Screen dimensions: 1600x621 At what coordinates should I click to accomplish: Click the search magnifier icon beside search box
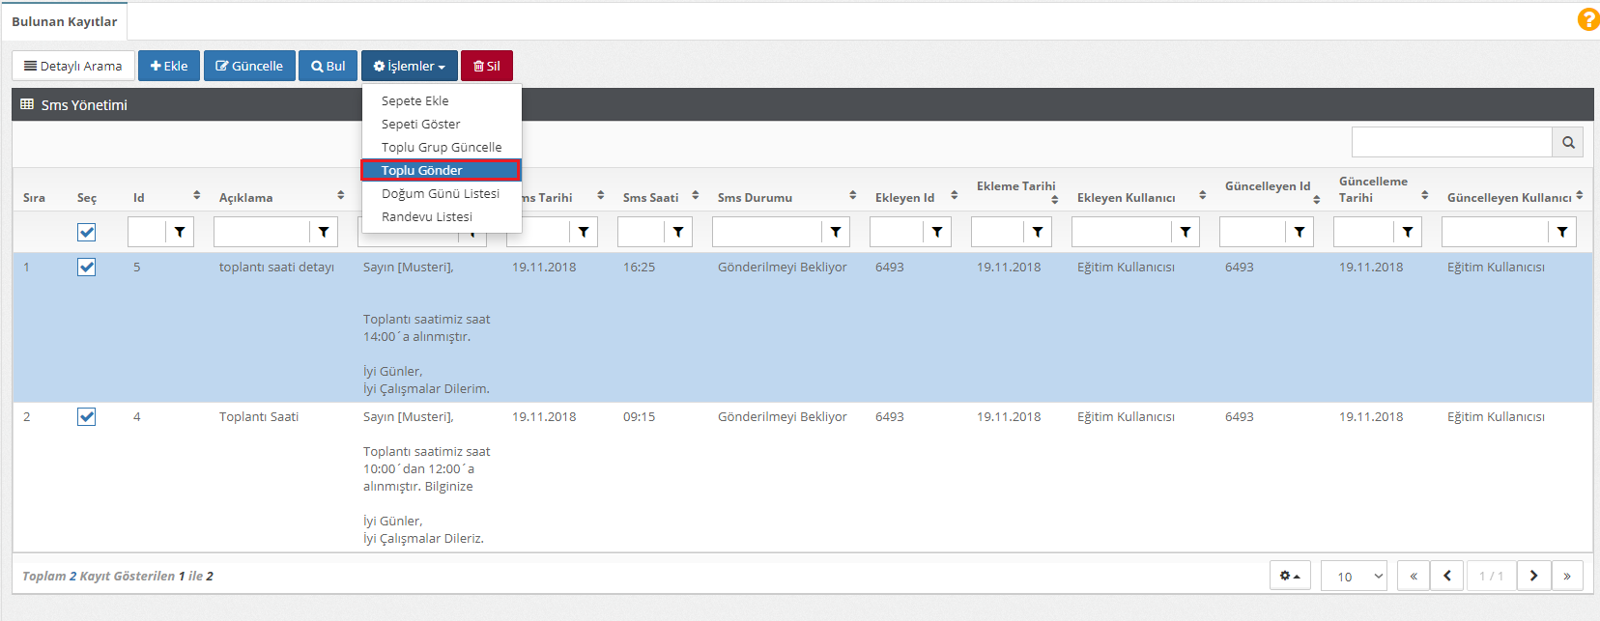[x=1567, y=143]
